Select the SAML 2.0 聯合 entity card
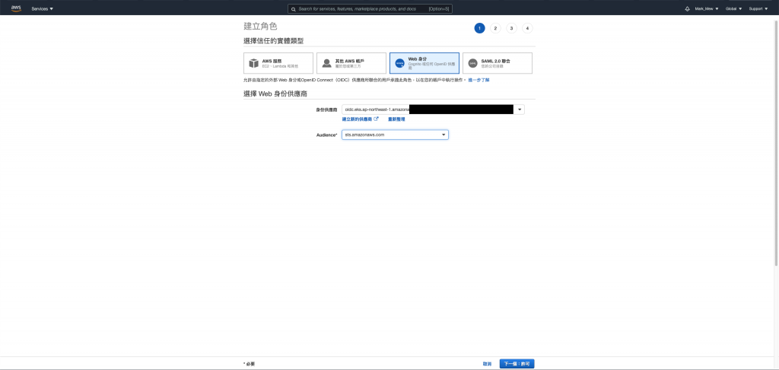The height and width of the screenshot is (370, 779). pos(498,63)
